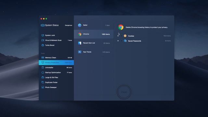Click the Large & Old Files label
Viewport: 208px width, 117px height.
coord(52,77)
